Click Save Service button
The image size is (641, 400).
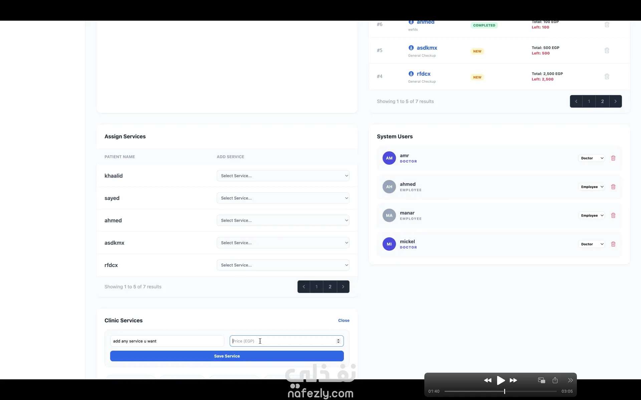point(227,356)
